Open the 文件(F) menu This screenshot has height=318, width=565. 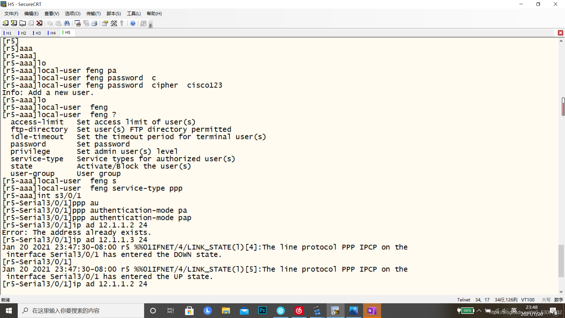11,14
